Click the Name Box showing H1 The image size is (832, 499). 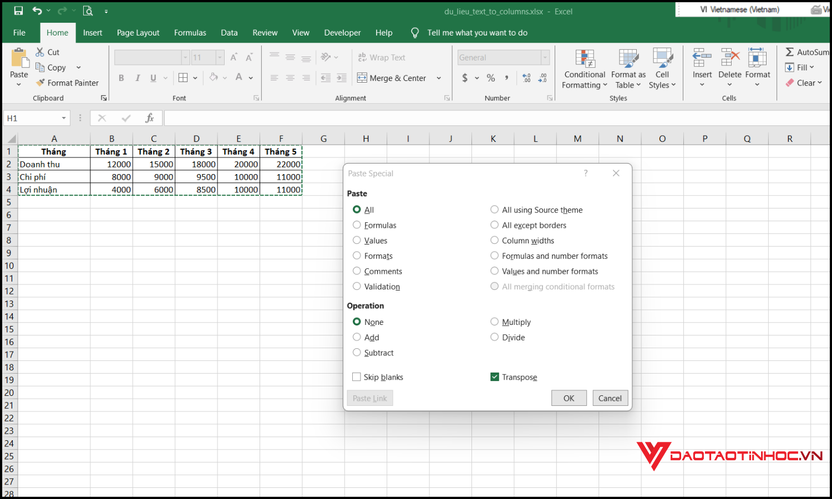[x=33, y=118]
